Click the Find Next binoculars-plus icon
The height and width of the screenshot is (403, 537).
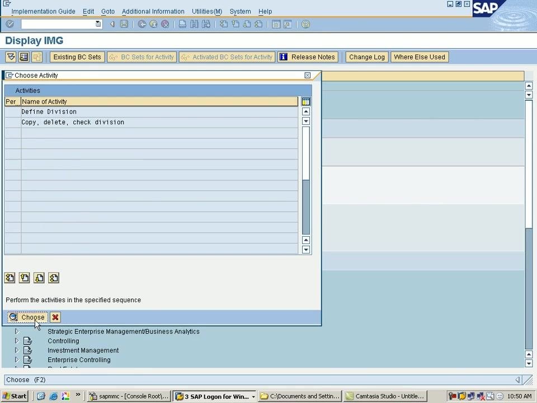click(x=206, y=24)
